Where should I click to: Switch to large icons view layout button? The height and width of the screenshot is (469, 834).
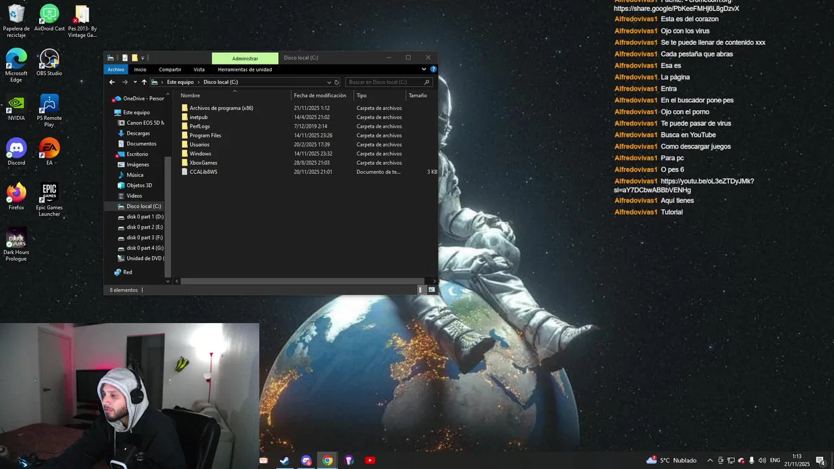[x=431, y=290]
